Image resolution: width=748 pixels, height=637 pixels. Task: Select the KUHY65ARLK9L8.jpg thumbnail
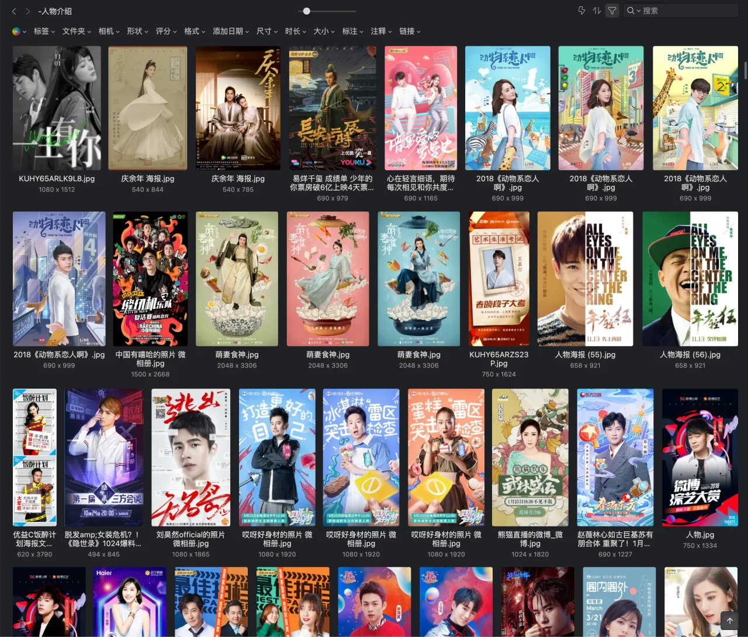pyautogui.click(x=57, y=109)
